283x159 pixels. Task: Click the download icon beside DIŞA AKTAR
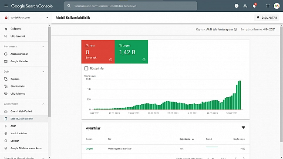pos(258,18)
